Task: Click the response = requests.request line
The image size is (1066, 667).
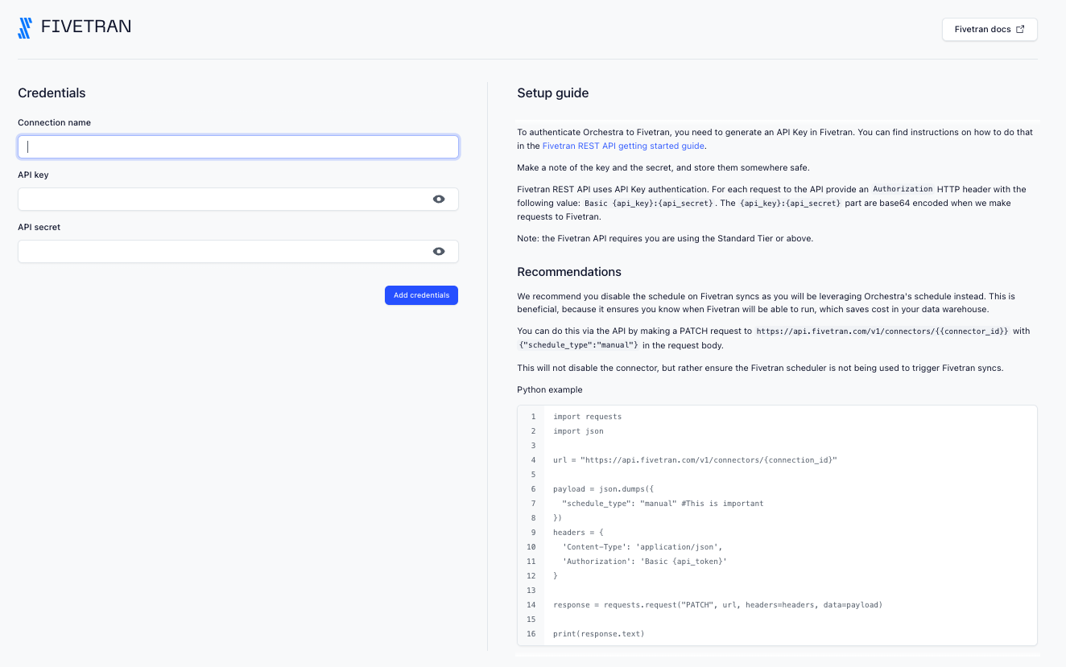Action: [x=717, y=605]
